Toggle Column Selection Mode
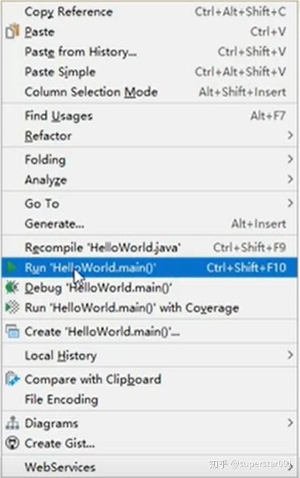This screenshot has height=478, width=300. [150, 92]
